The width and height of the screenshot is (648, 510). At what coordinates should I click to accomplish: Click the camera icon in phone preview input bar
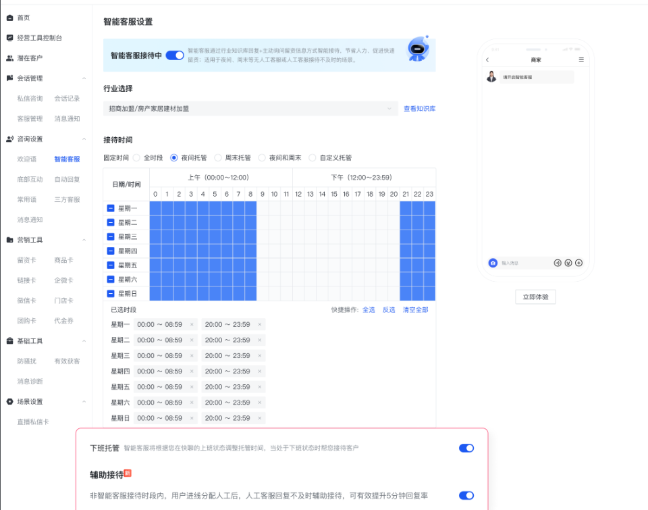pos(493,263)
